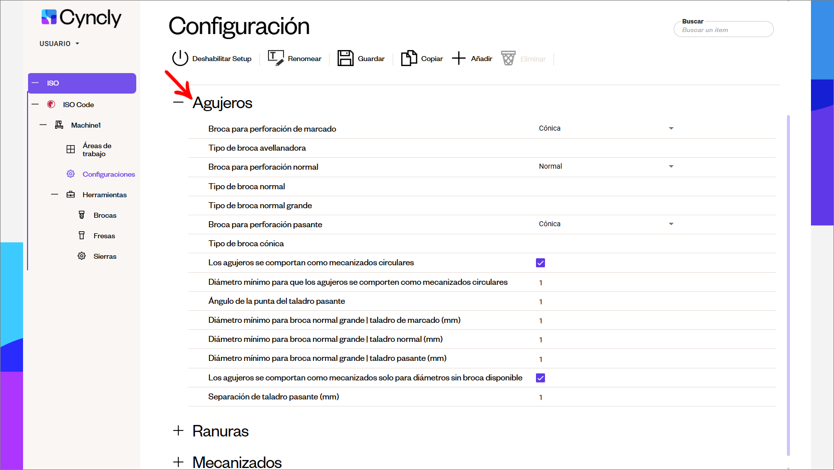Open 'Broca para perforación pasante' dropdown
This screenshot has height=470, width=834.
tap(606, 224)
